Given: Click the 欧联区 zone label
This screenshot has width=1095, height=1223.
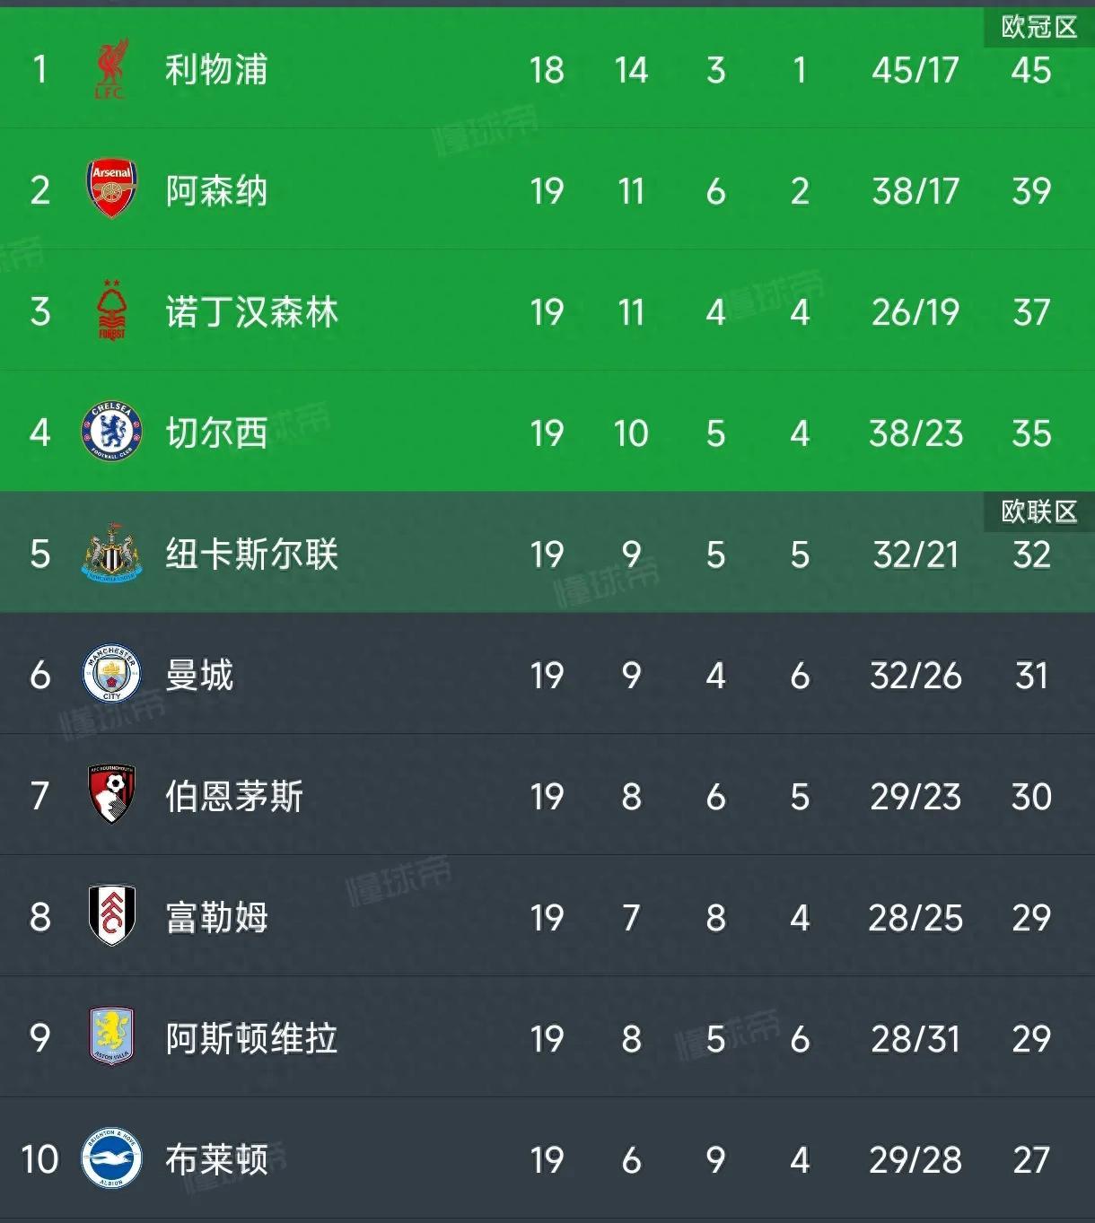Looking at the screenshot, I should 1038,511.
